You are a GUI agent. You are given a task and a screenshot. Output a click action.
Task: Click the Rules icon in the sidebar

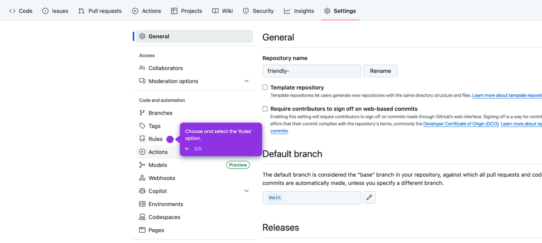pos(142,139)
